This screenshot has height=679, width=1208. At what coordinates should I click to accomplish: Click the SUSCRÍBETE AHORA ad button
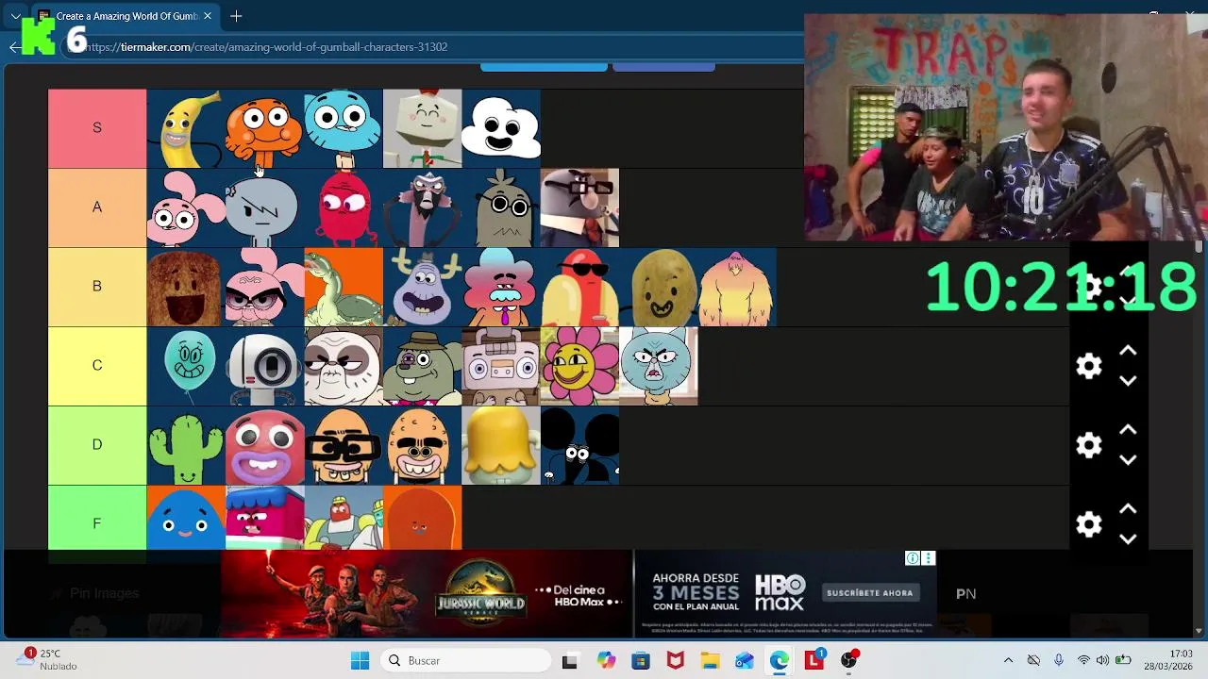tap(869, 593)
